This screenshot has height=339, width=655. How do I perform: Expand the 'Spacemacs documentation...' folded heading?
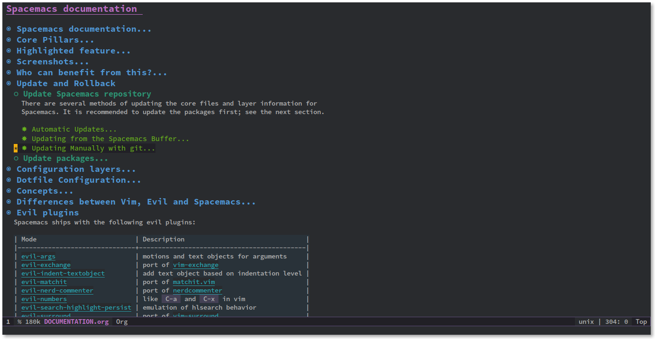coord(84,29)
